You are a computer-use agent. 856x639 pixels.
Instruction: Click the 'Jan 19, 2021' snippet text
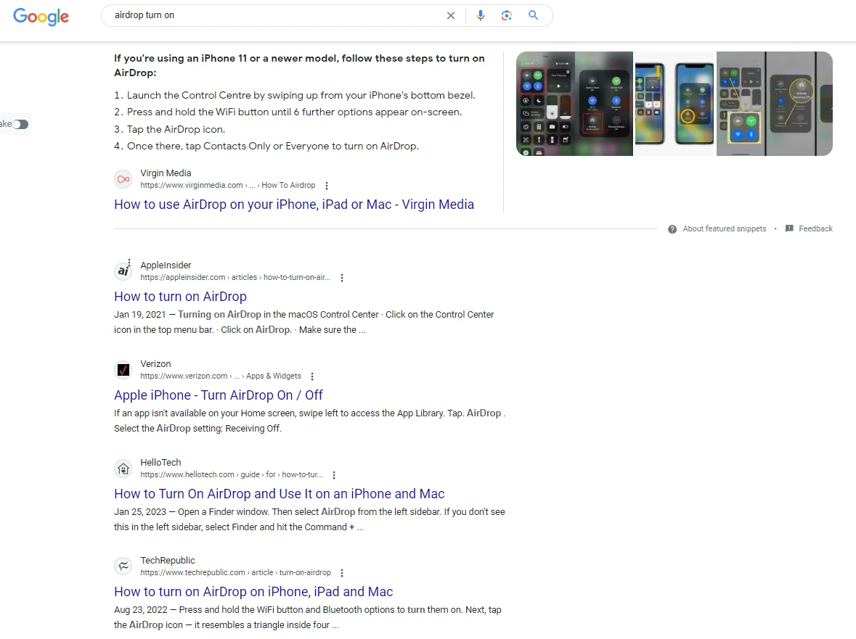(139, 315)
